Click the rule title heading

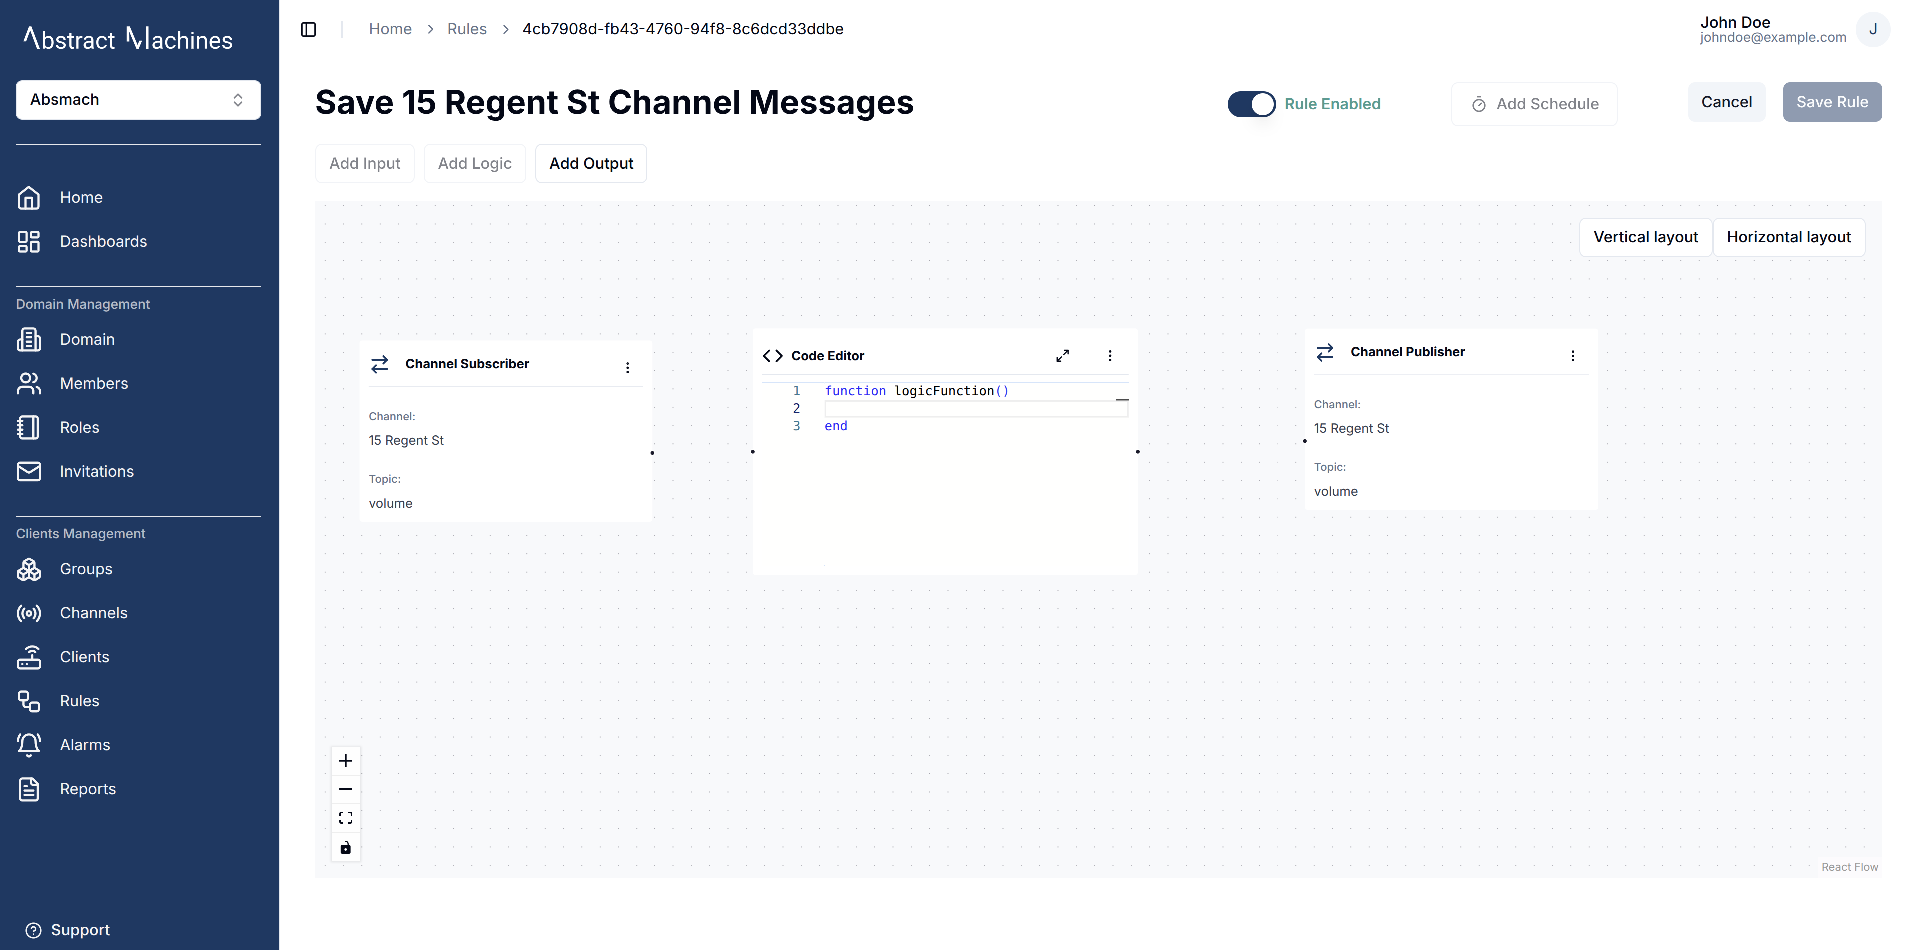tap(614, 103)
